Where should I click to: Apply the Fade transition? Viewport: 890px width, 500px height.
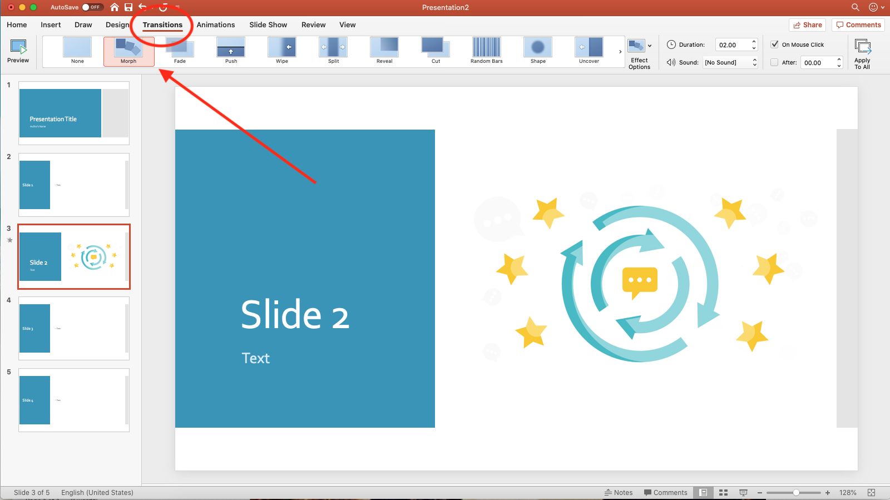click(180, 51)
